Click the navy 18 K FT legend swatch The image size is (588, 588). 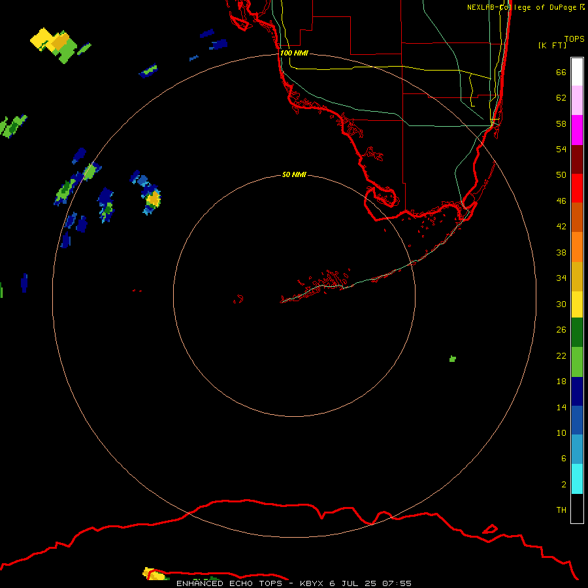[x=577, y=391]
